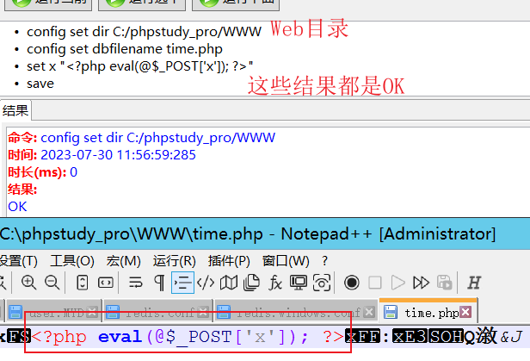Select the 结果 results tab
This screenshot has width=530, height=361.
15,110
